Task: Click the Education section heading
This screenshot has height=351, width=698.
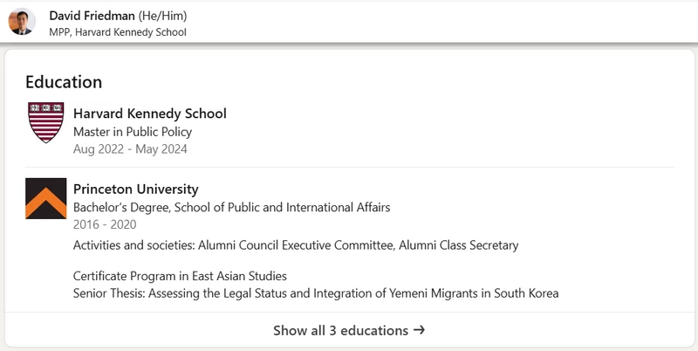Action: click(x=64, y=82)
